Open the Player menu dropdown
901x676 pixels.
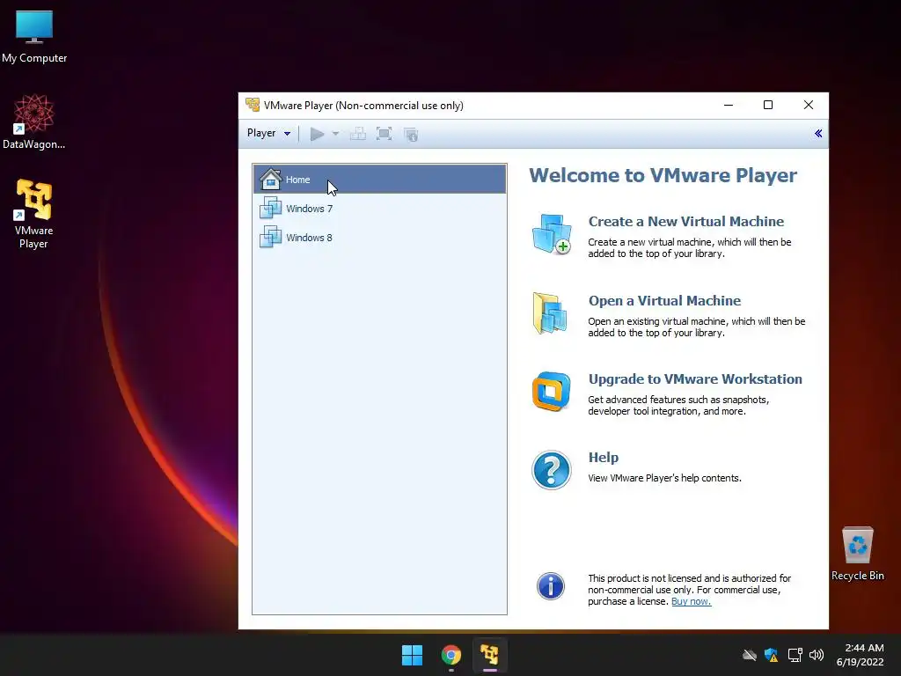(268, 134)
